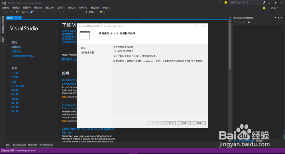Switch to the 查找符号结果 bottom tab
This screenshot has width=285, height=154.
pos(46,145)
